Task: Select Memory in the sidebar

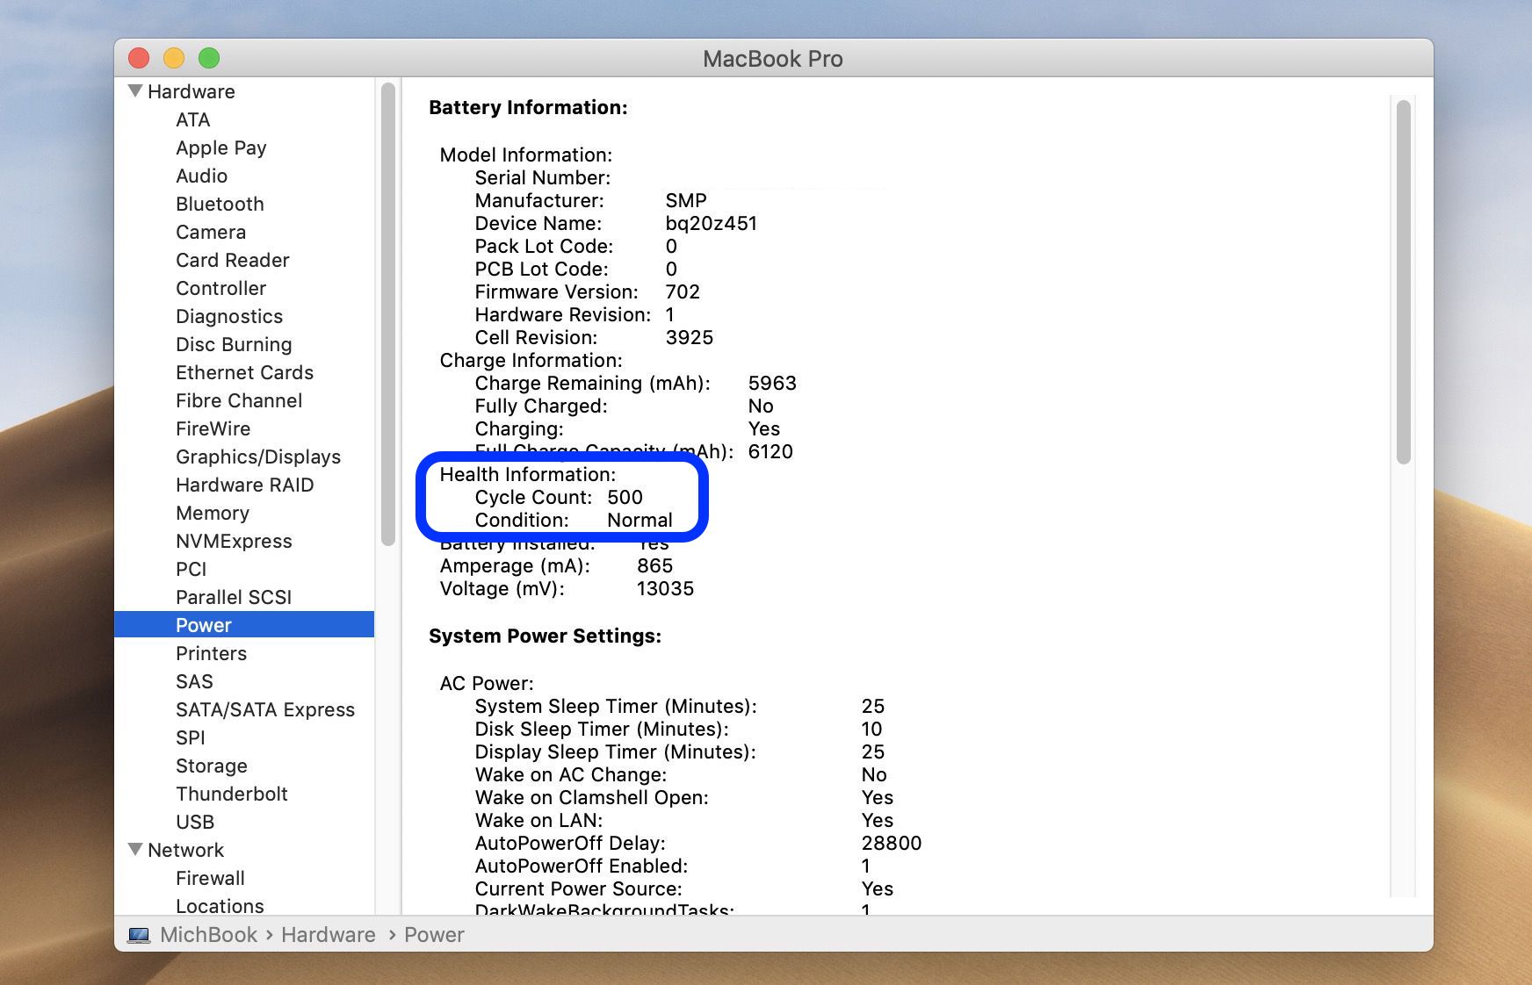Action: click(x=213, y=513)
